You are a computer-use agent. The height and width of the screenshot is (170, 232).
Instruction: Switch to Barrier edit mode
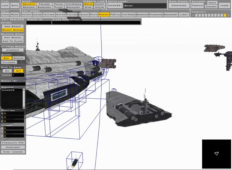point(142,15)
